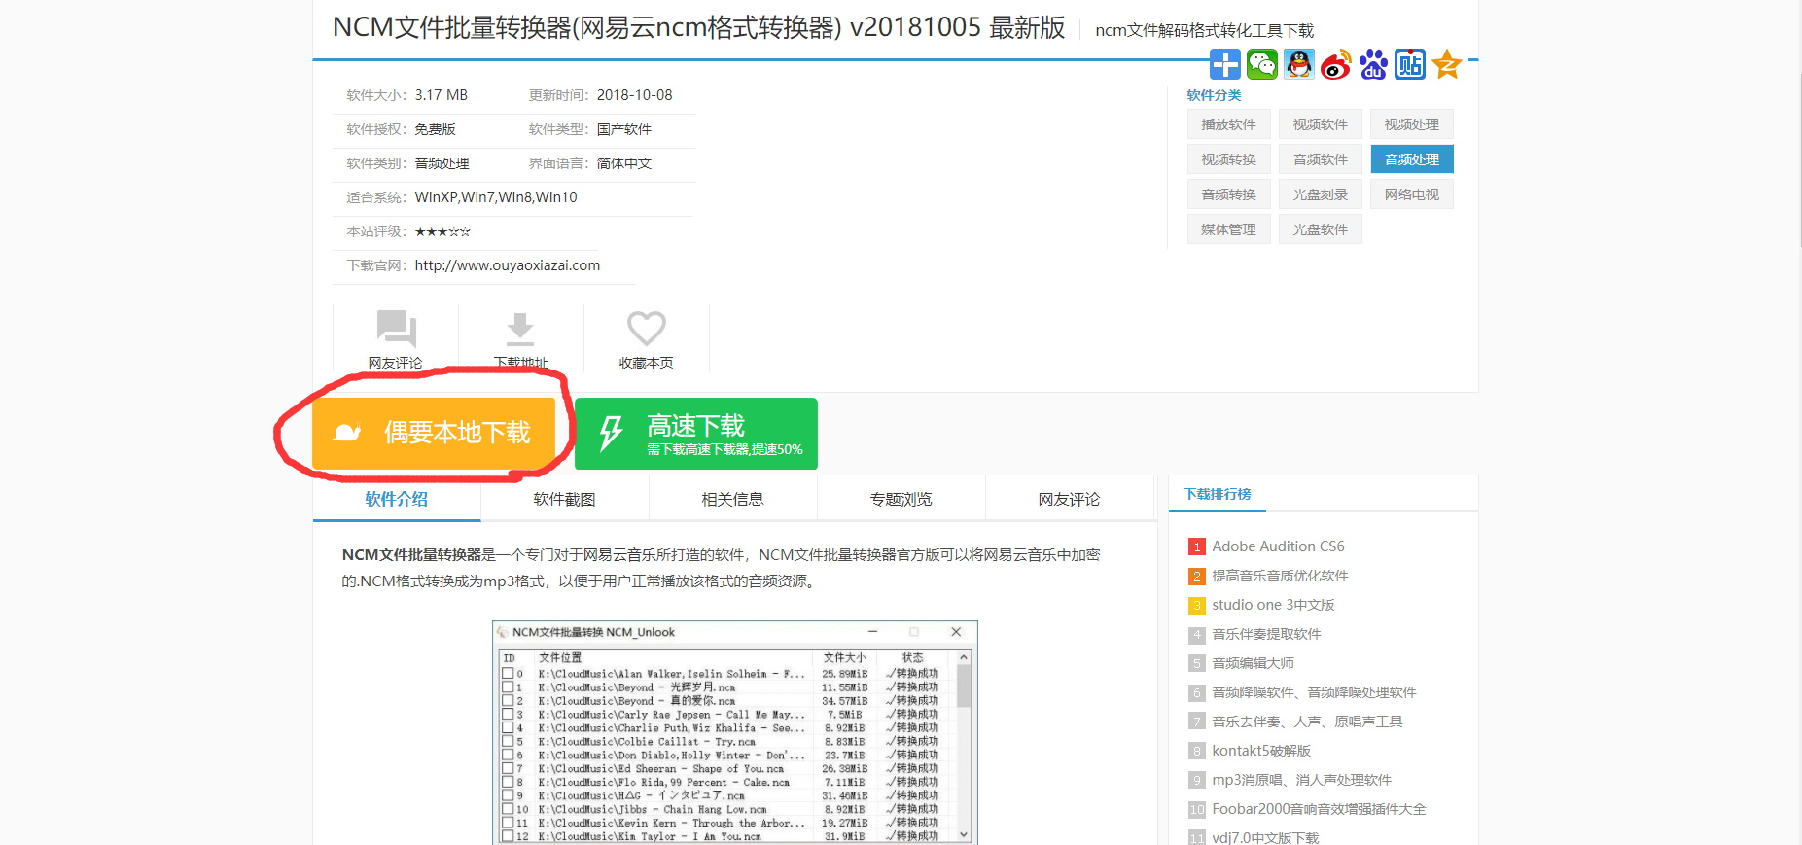
Task: Share to QQ penguin icon
Action: click(x=1299, y=64)
